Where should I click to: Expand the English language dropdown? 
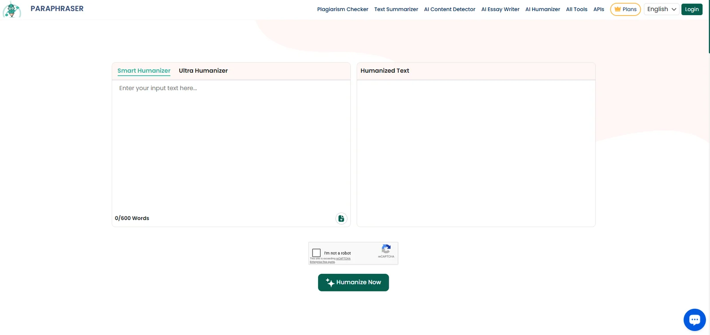(x=661, y=9)
